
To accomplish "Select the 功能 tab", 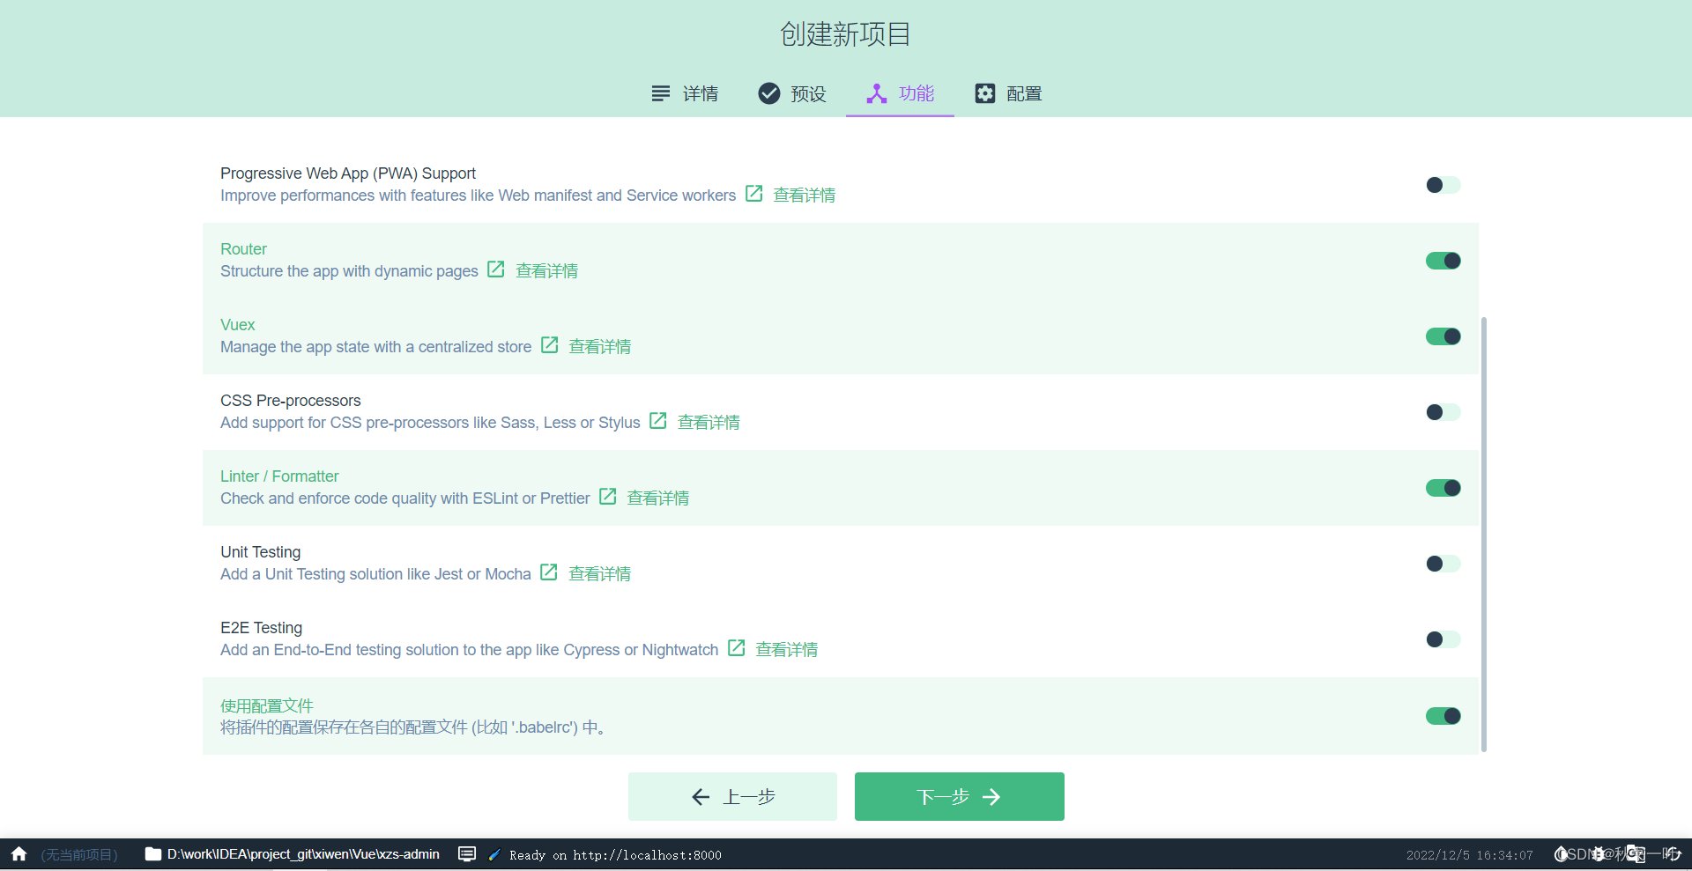I will (900, 93).
